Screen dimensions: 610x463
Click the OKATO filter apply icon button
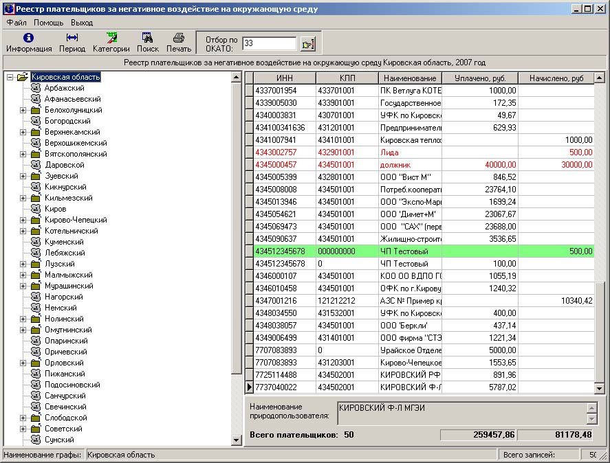pos(307,44)
